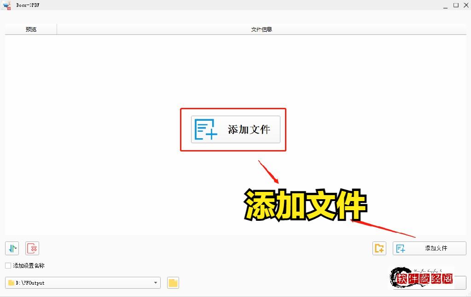Click the remove files icon with red X
471x297 pixels.
click(32, 248)
